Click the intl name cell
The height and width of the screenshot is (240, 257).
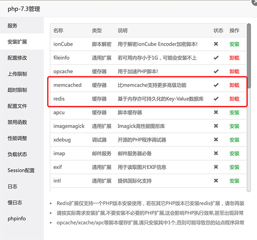(x=57, y=181)
